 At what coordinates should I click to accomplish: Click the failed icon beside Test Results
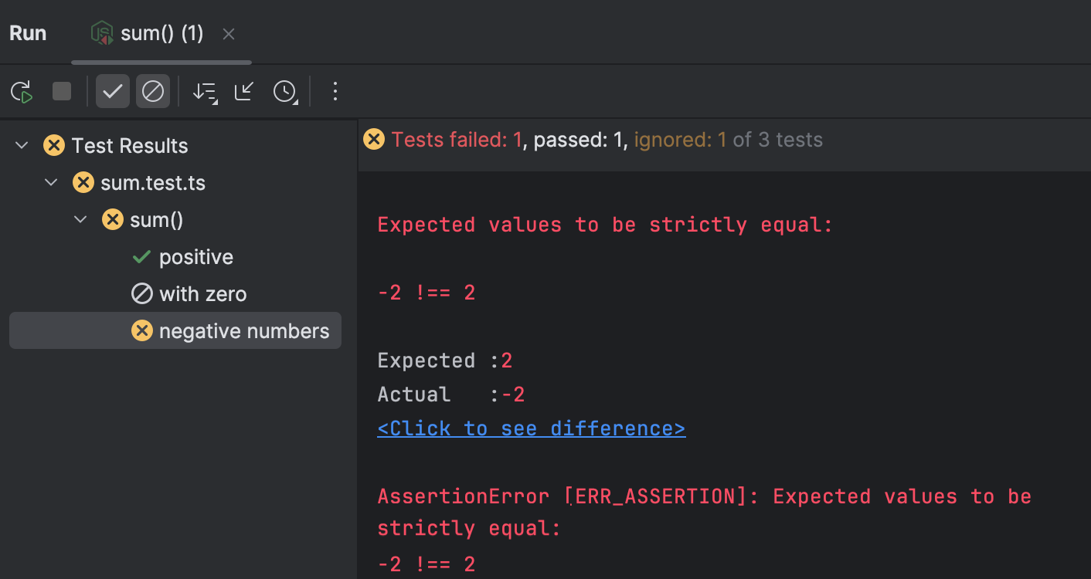point(54,145)
